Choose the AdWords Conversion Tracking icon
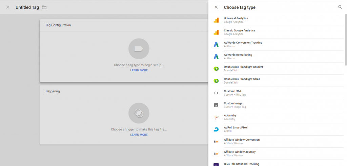This screenshot has width=347, height=166. click(x=216, y=44)
